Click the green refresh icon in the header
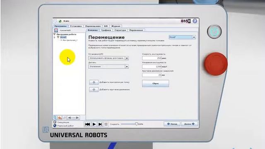Viewport: 265px width, 149px height. (x=60, y=21)
